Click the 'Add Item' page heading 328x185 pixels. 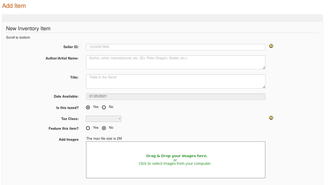click(x=14, y=6)
